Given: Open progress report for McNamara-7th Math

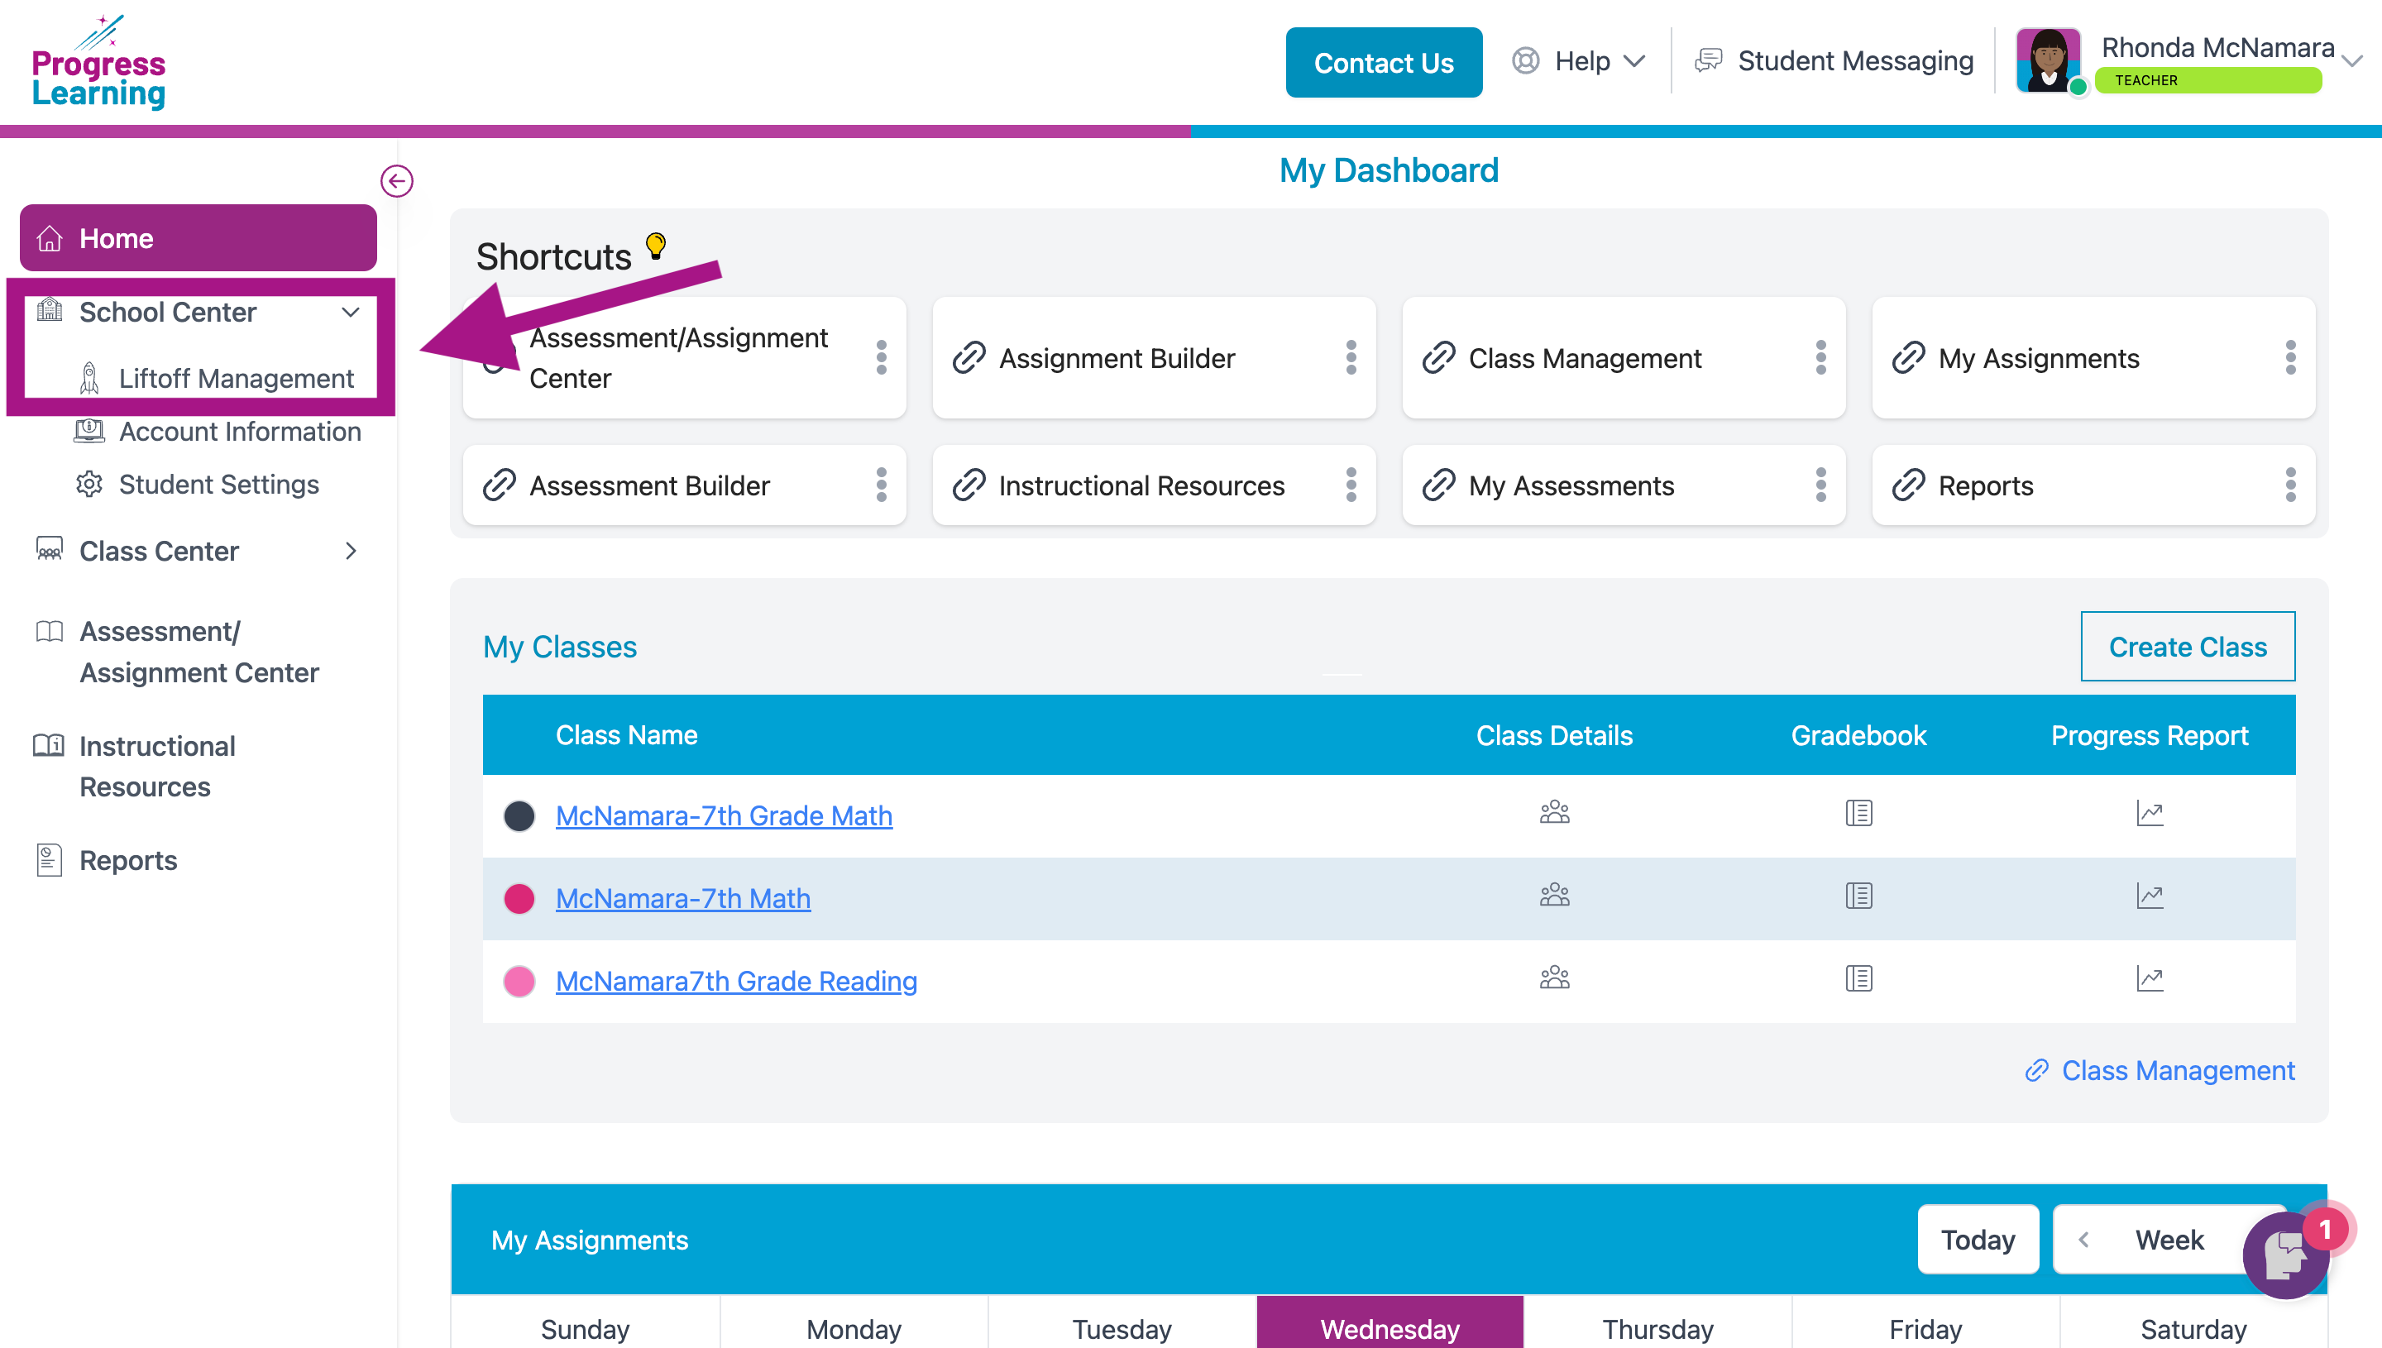Looking at the screenshot, I should tap(2150, 896).
